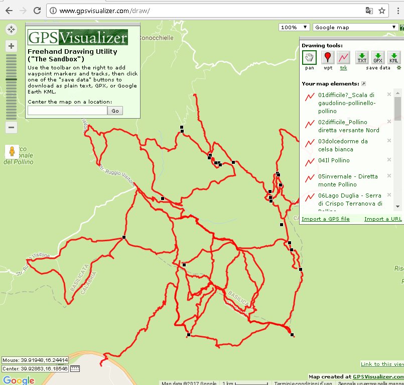
Task: Click the Import a URL link
Action: [382, 219]
